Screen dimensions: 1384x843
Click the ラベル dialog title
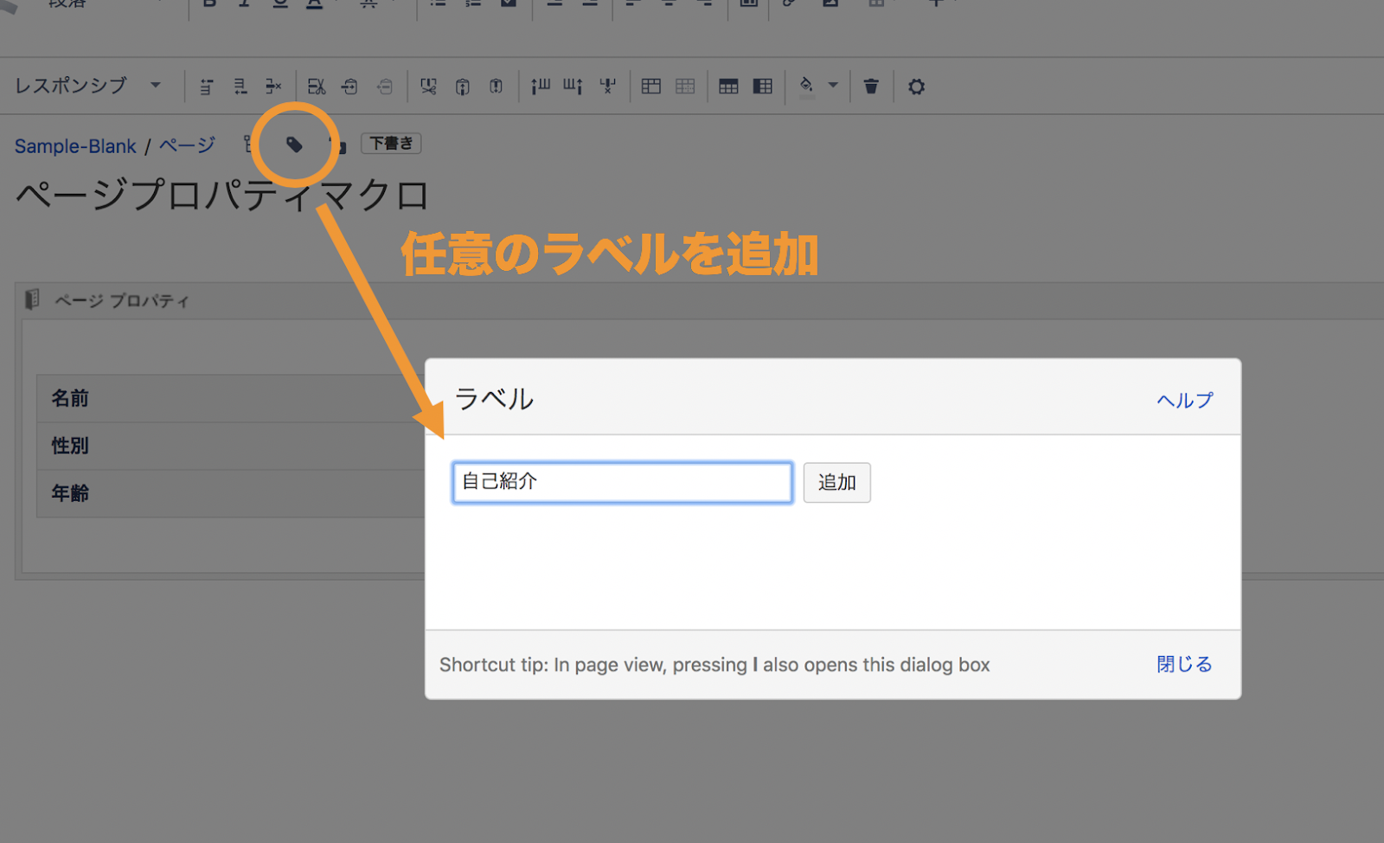click(x=494, y=399)
